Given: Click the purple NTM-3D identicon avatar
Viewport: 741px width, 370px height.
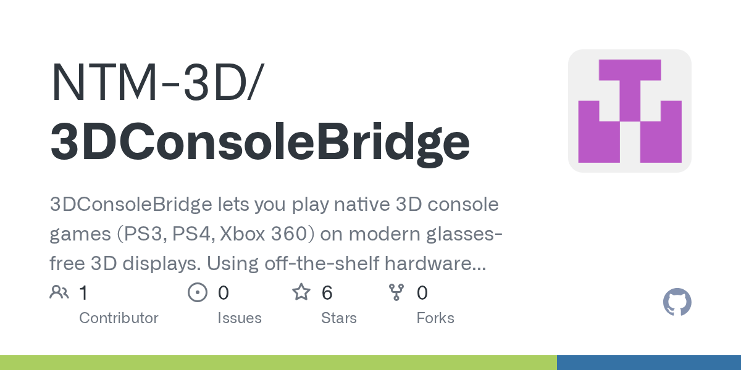Looking at the screenshot, I should point(629,111).
